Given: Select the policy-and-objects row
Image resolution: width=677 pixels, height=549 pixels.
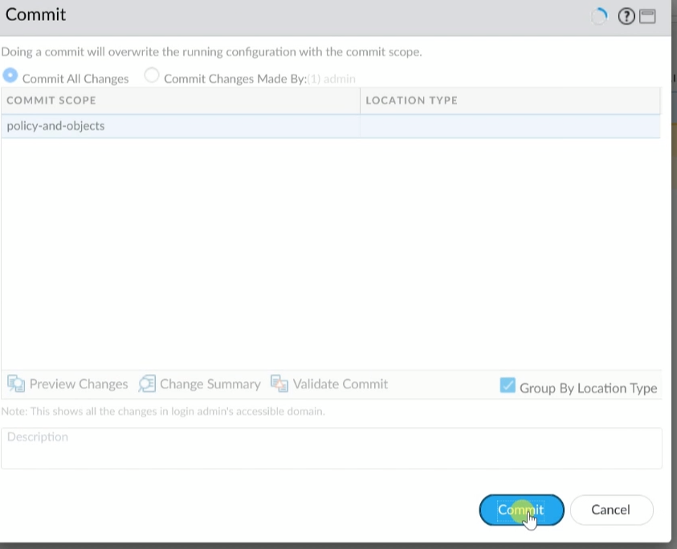Looking at the screenshot, I should tap(331, 126).
